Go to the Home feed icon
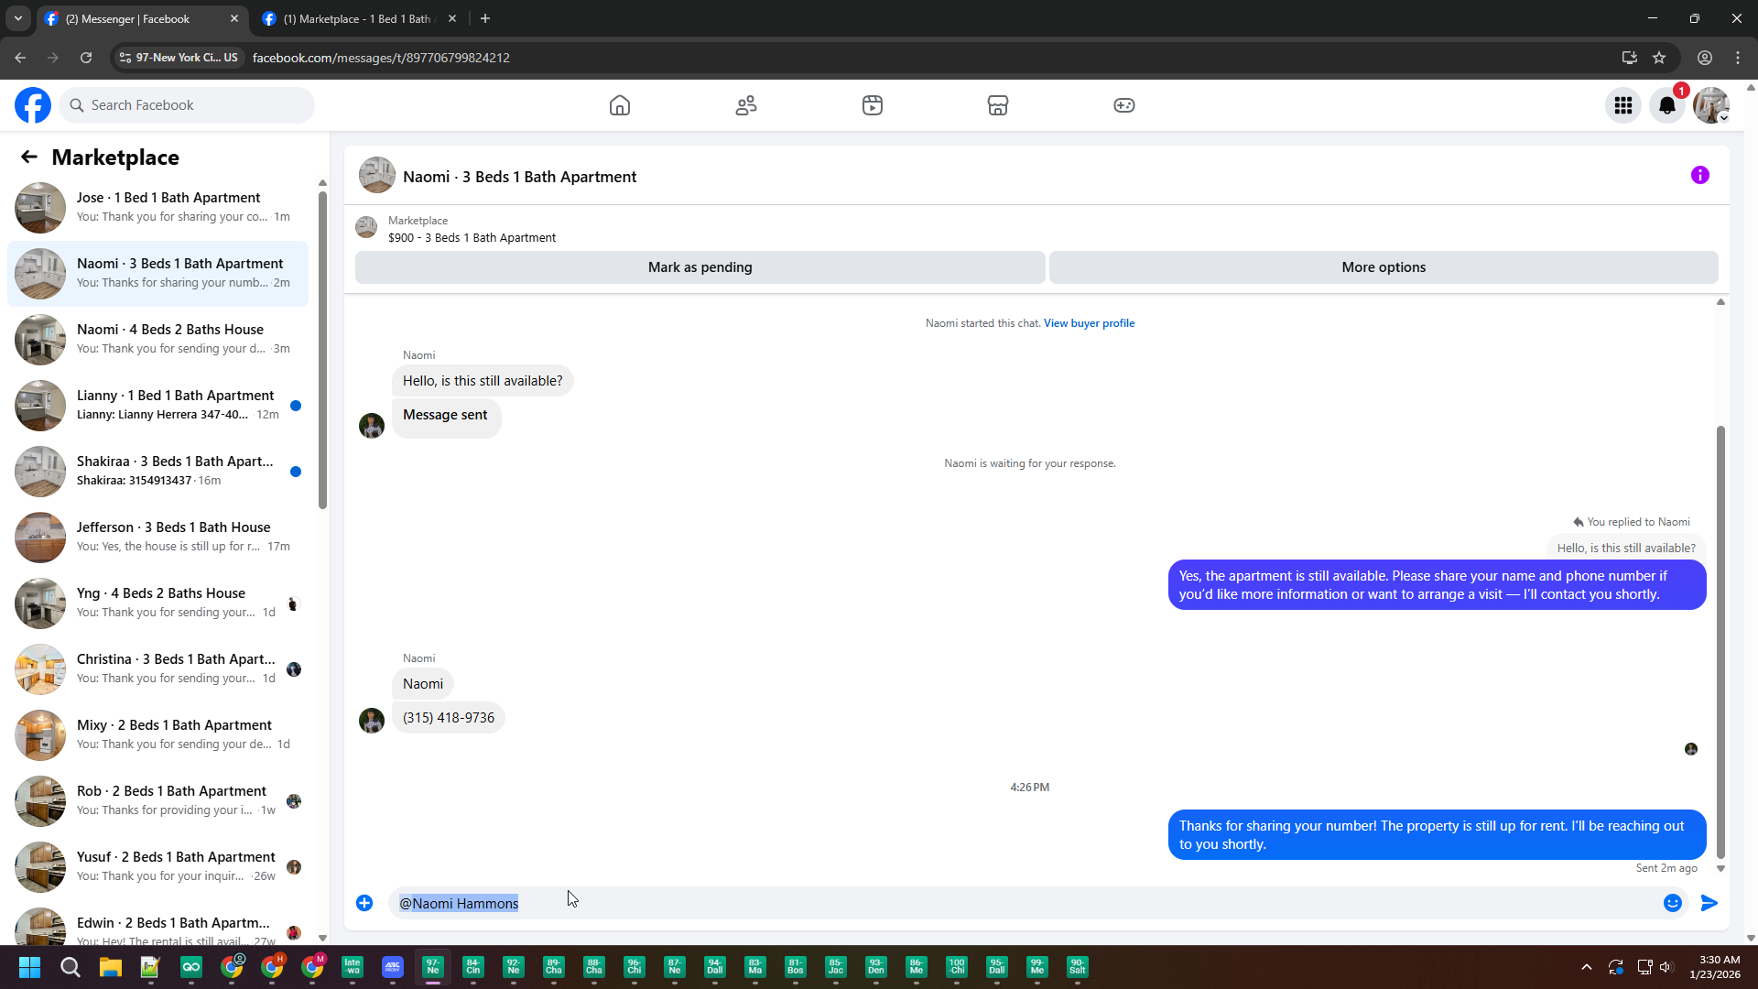The height and width of the screenshot is (989, 1758). (x=620, y=105)
